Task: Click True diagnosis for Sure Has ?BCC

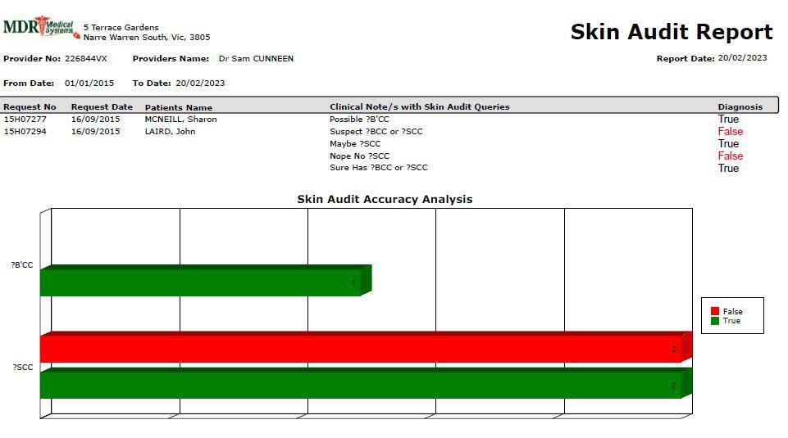Action: (728, 168)
